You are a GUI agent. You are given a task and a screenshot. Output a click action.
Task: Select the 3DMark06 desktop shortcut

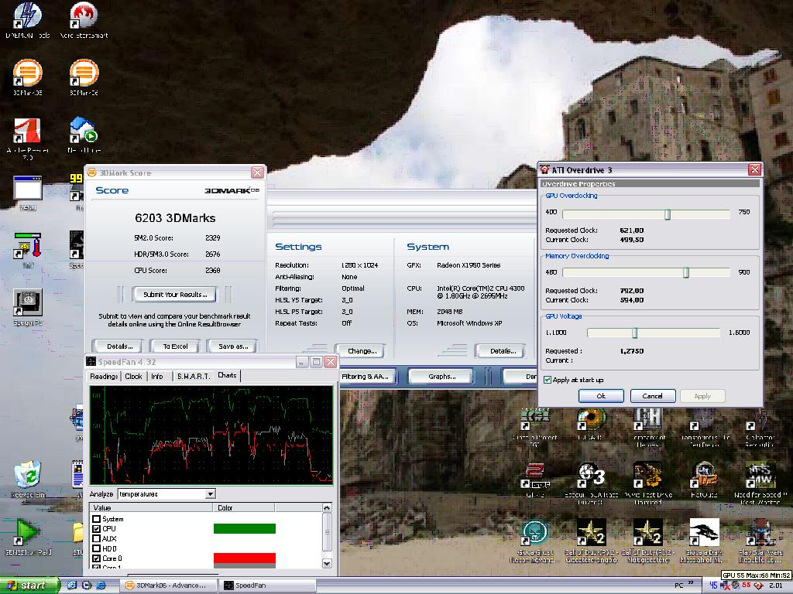(84, 77)
